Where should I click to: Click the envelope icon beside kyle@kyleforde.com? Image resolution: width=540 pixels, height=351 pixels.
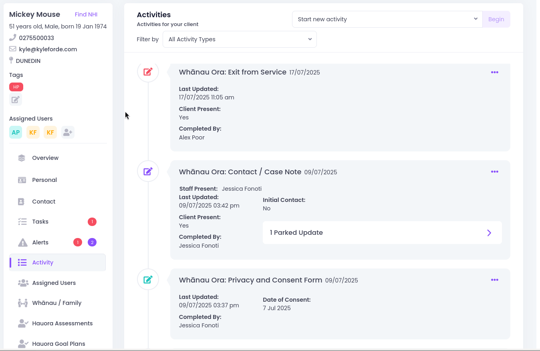pyautogui.click(x=12, y=49)
